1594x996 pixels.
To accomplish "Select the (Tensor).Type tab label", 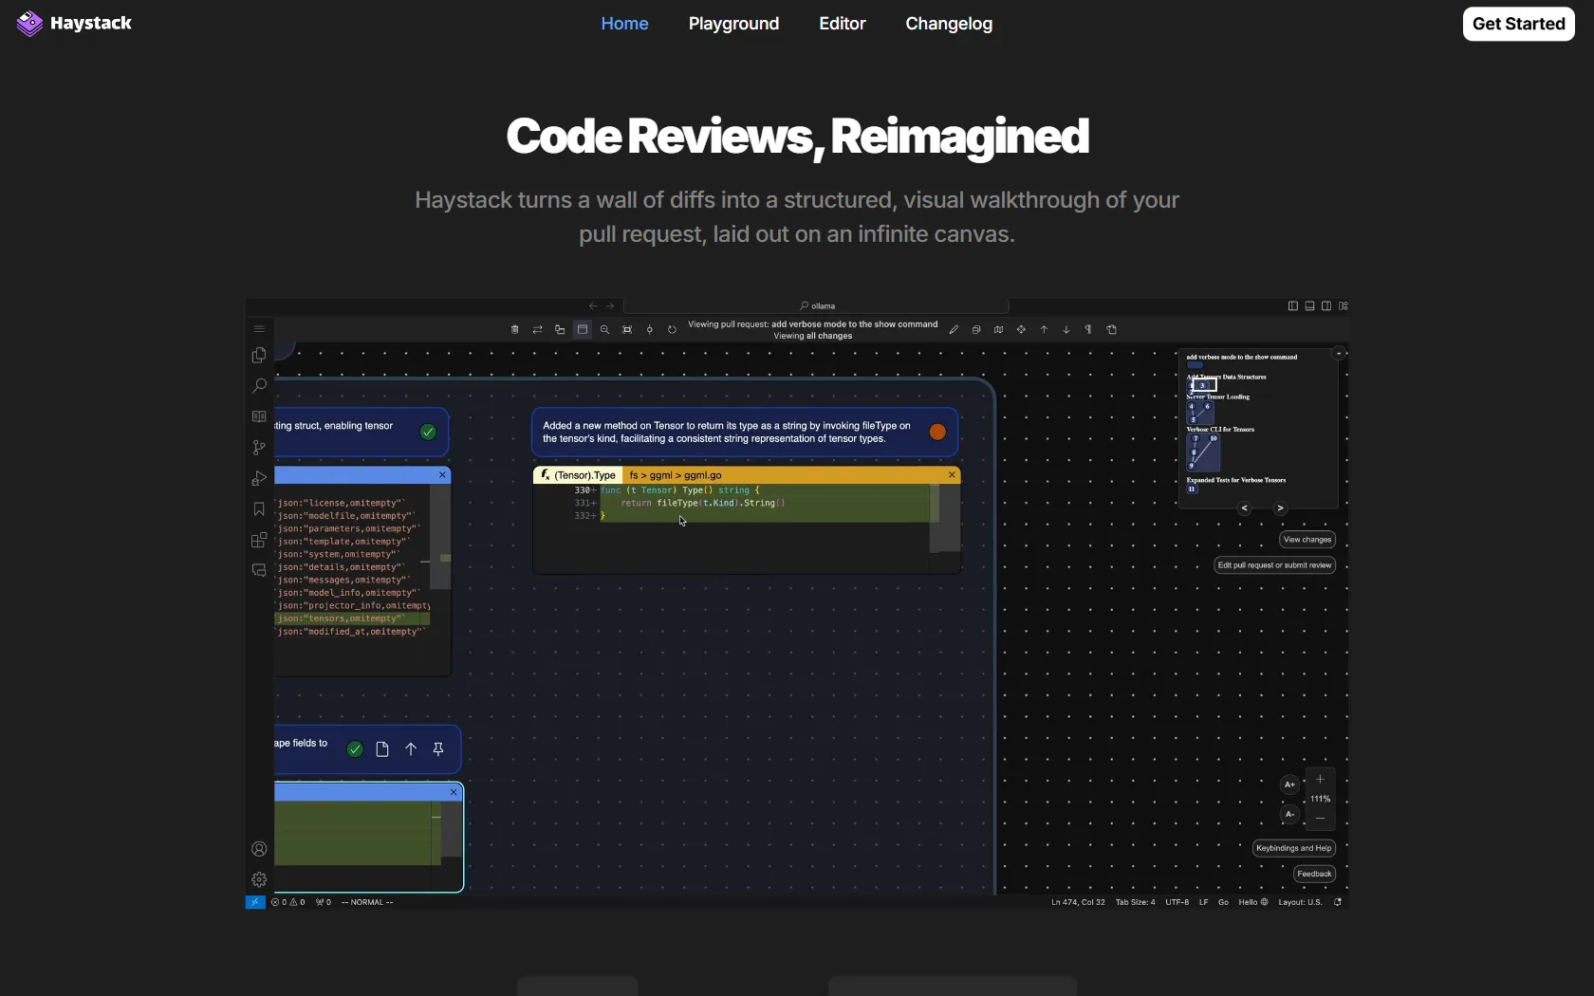I will click(x=578, y=475).
